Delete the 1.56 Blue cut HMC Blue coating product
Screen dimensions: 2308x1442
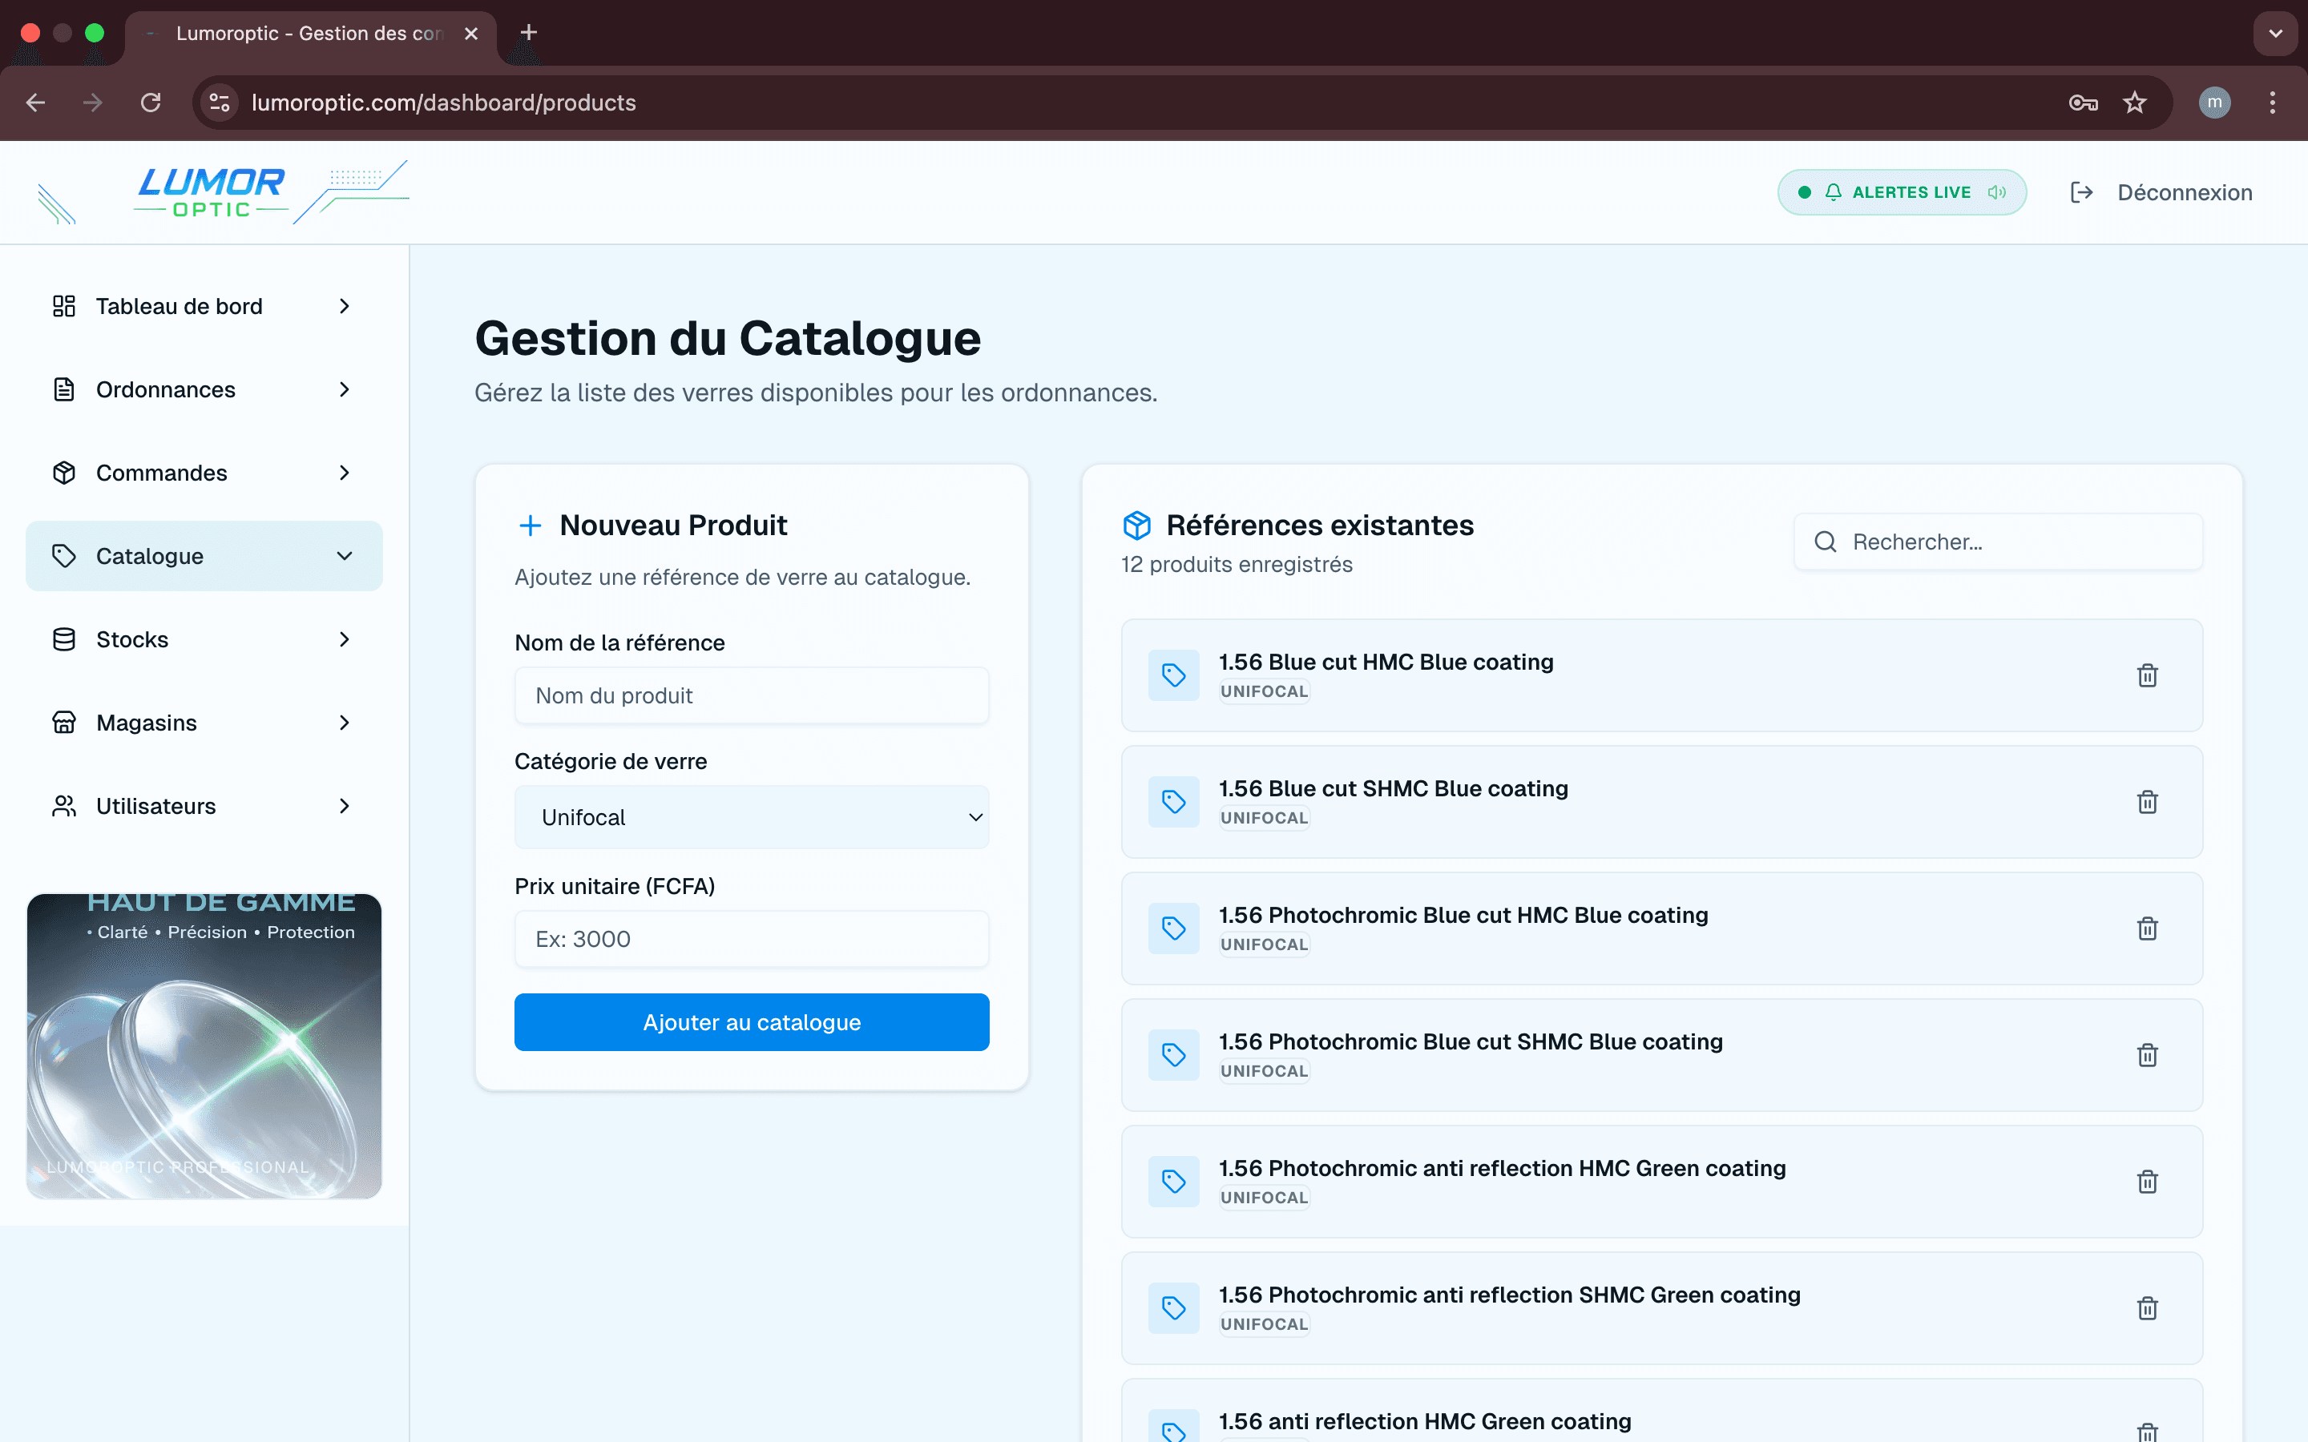[2147, 675]
